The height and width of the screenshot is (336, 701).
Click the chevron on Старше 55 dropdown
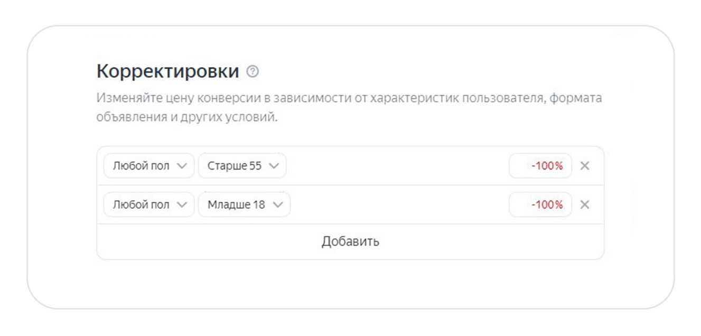[x=274, y=166]
